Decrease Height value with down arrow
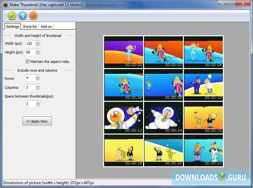This screenshot has width=253, height=188. point(38,54)
